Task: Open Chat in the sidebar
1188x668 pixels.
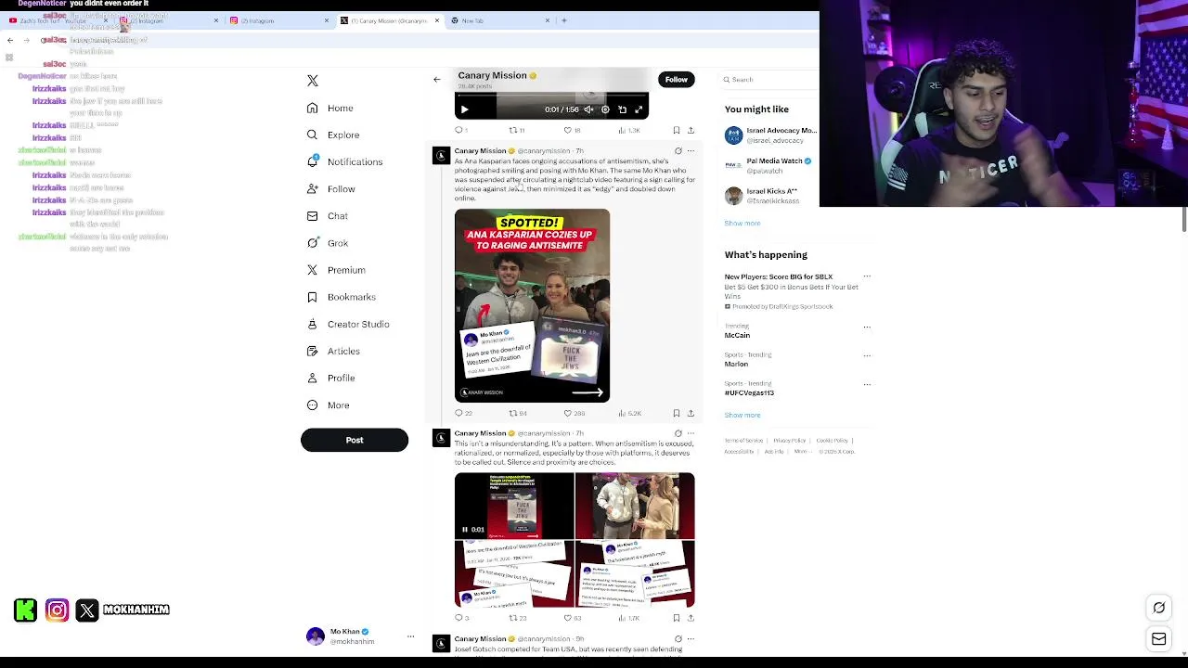Action: [328, 215]
